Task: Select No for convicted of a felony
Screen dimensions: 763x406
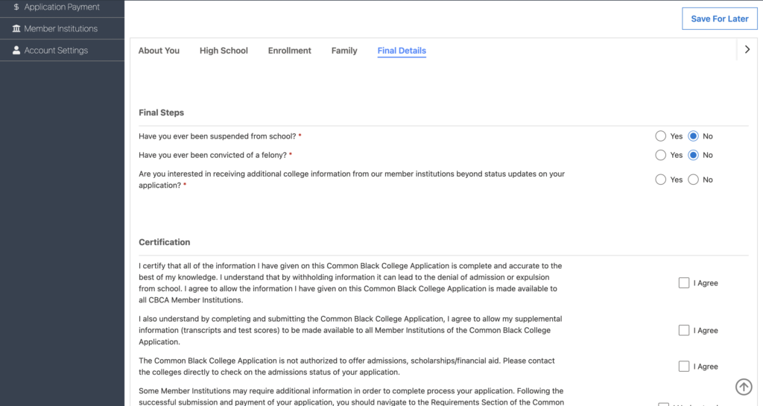Action: point(693,155)
